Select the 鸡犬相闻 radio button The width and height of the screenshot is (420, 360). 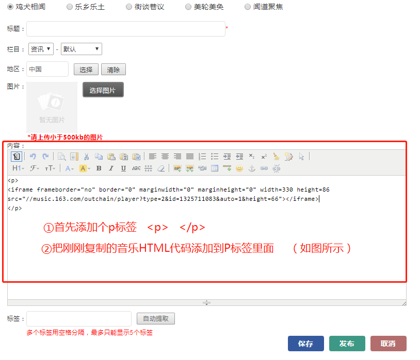point(10,7)
